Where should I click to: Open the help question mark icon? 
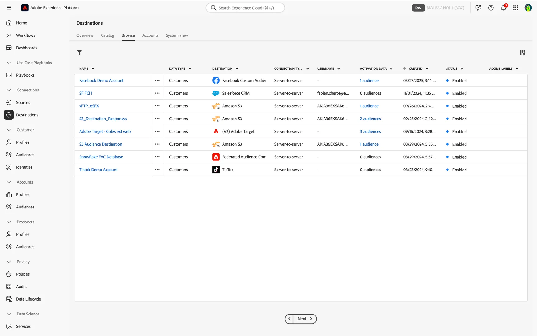click(x=491, y=8)
